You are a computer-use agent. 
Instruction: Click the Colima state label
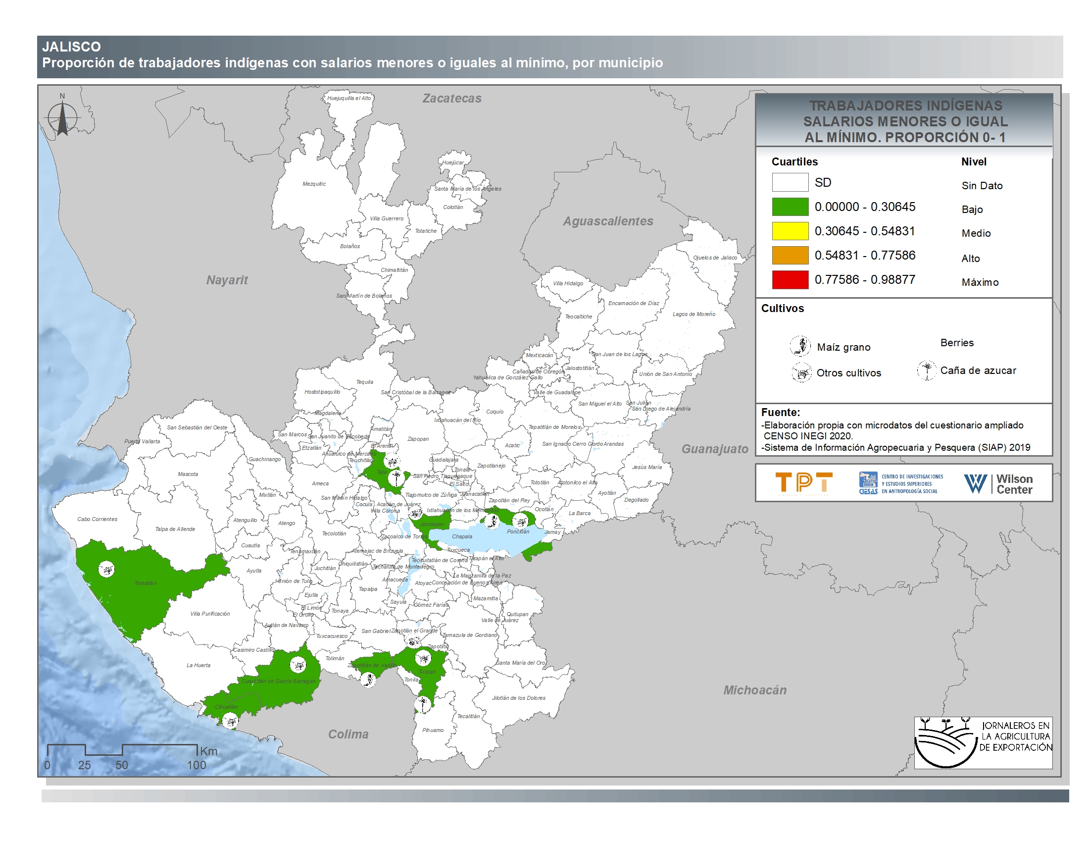point(348,734)
